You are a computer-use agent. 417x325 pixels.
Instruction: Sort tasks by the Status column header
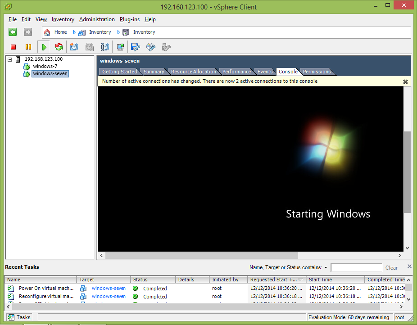tap(153, 280)
